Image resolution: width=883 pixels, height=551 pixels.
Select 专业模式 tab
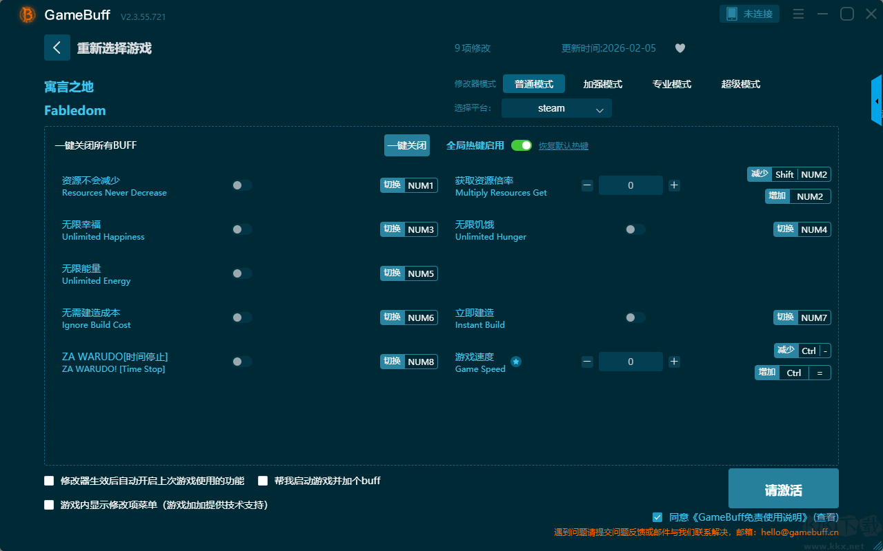tap(672, 84)
